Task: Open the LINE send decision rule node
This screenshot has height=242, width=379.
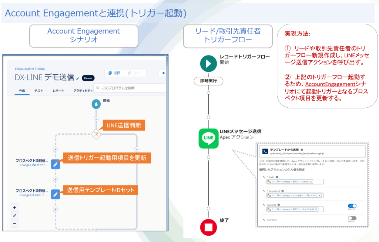Action: click(96, 134)
